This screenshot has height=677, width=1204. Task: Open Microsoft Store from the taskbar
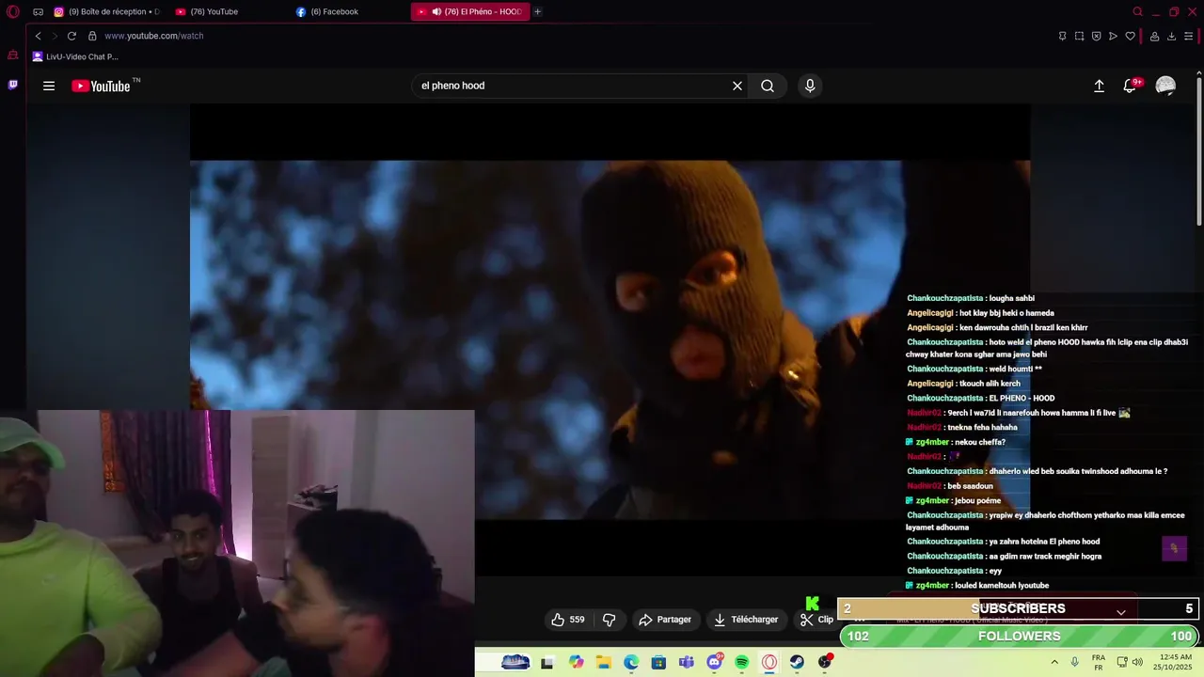point(658,662)
